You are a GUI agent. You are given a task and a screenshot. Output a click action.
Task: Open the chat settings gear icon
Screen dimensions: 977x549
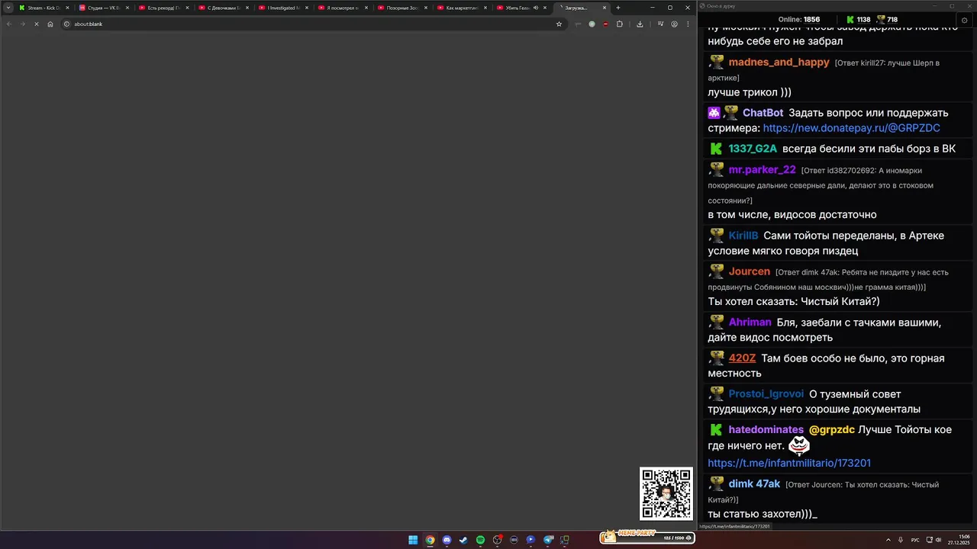pyautogui.click(x=965, y=20)
